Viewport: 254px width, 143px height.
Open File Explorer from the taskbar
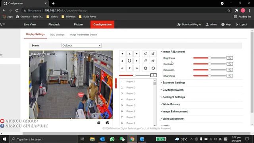pos(92,139)
